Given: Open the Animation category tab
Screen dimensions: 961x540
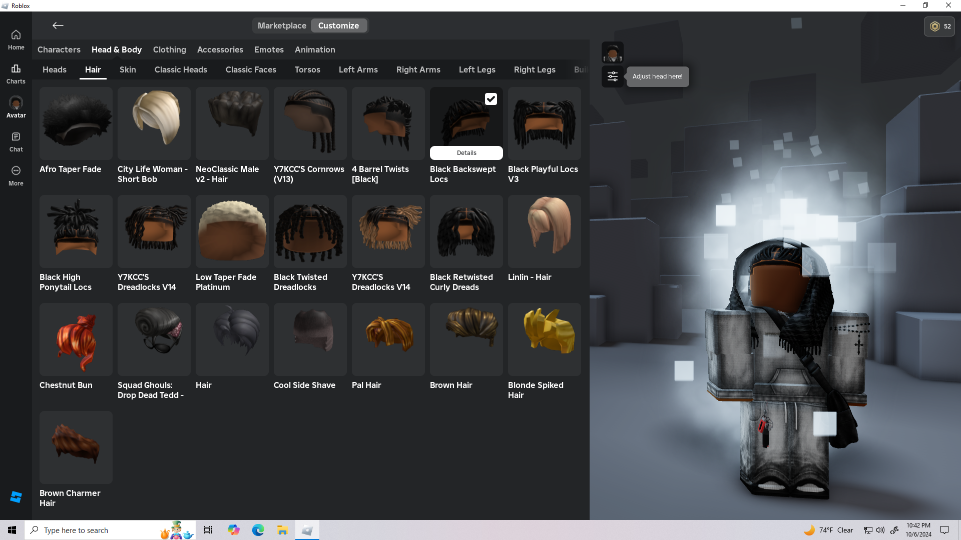Looking at the screenshot, I should (x=315, y=49).
